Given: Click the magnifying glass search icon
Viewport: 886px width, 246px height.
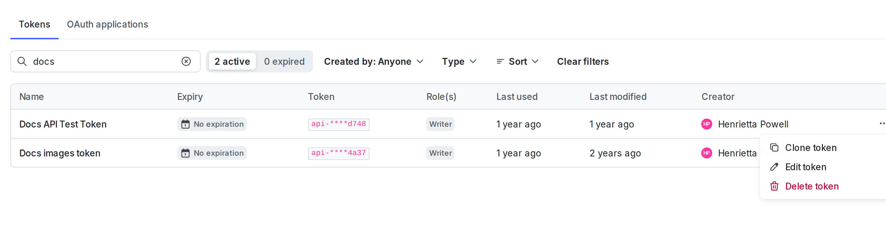Looking at the screenshot, I should (x=22, y=61).
